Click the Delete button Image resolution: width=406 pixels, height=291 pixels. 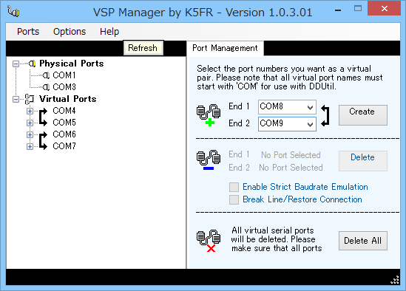click(x=363, y=160)
